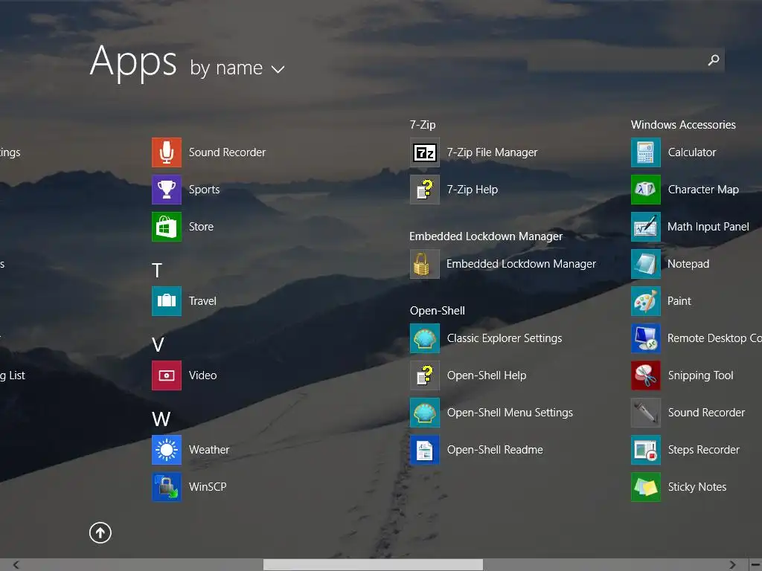Open the Remote Desktop Connection icon
This screenshot has height=571, width=762.
pos(645,338)
